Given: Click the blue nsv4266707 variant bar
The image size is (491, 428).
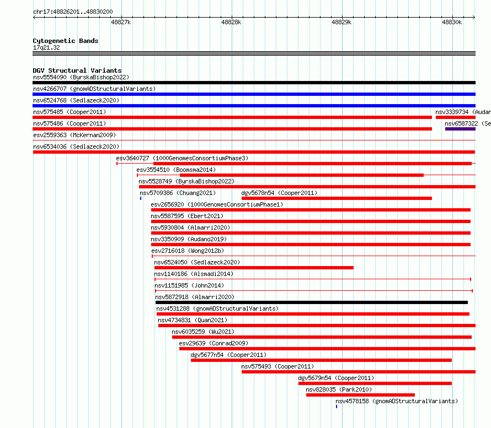Looking at the screenshot, I should pos(254,94).
